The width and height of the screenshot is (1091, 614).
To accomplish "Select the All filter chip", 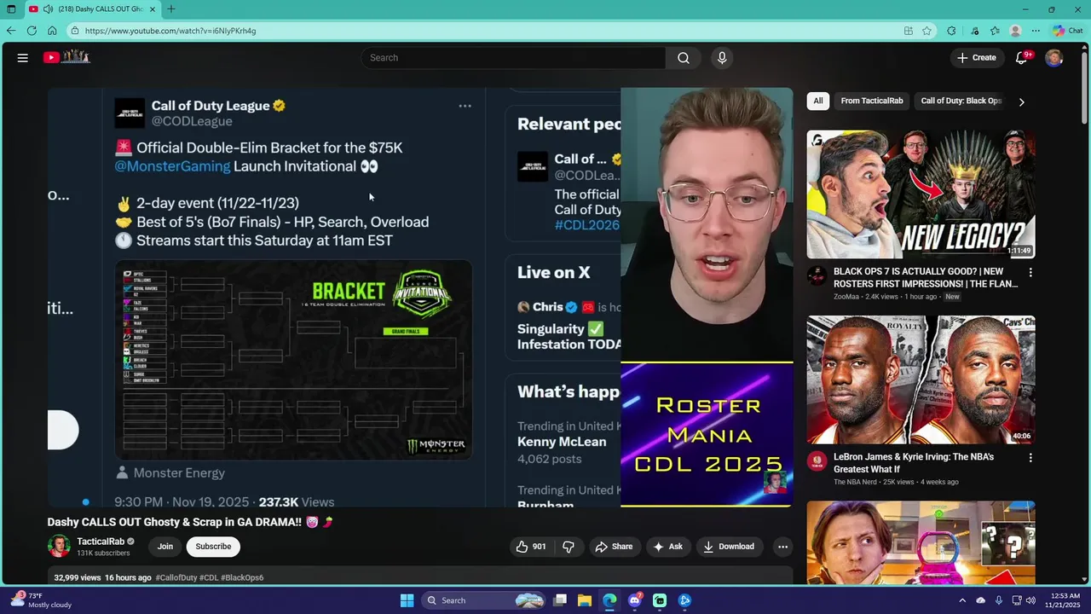I will [x=818, y=101].
